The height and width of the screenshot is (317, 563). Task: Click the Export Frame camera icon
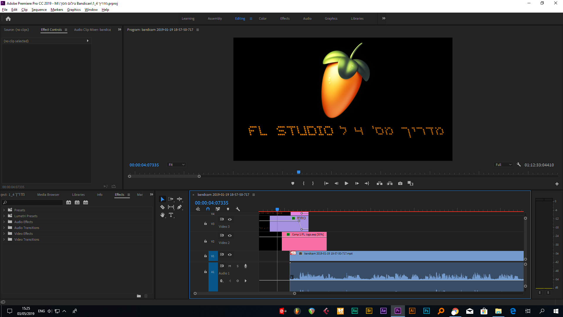(x=400, y=183)
